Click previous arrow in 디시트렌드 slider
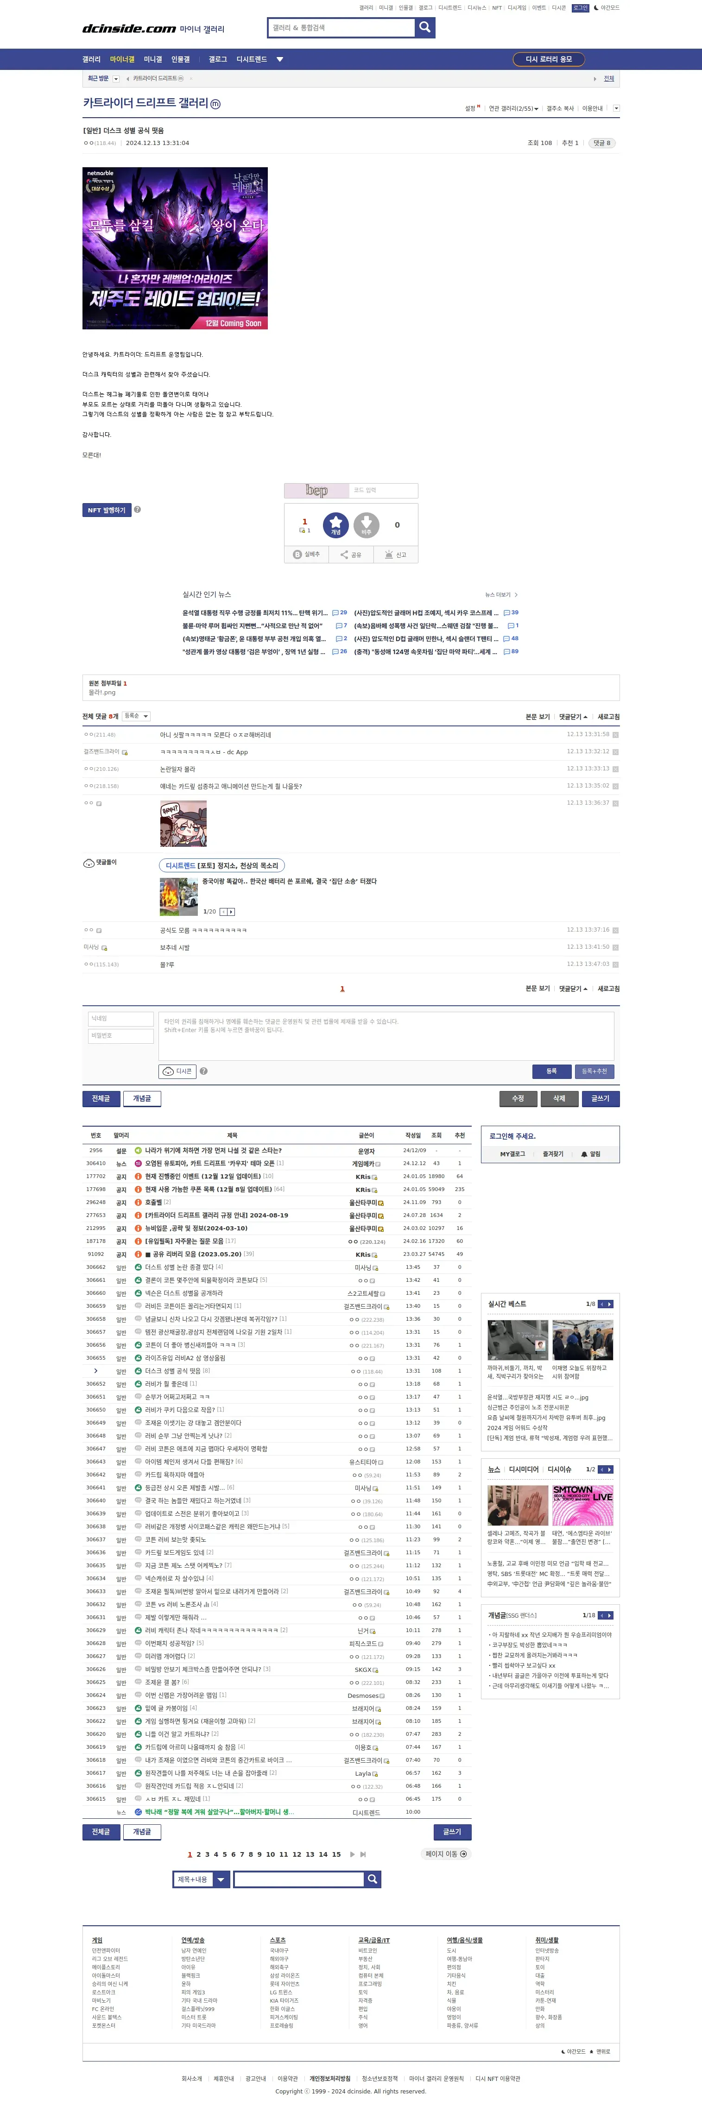This screenshot has height=2118, width=702. tap(224, 911)
